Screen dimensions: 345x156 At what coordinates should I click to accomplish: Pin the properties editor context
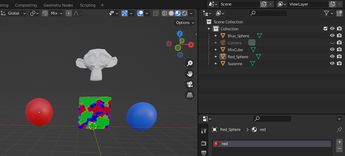coord(339,130)
